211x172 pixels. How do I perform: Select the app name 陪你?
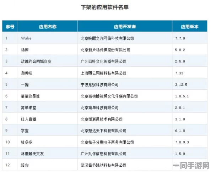click(25, 165)
